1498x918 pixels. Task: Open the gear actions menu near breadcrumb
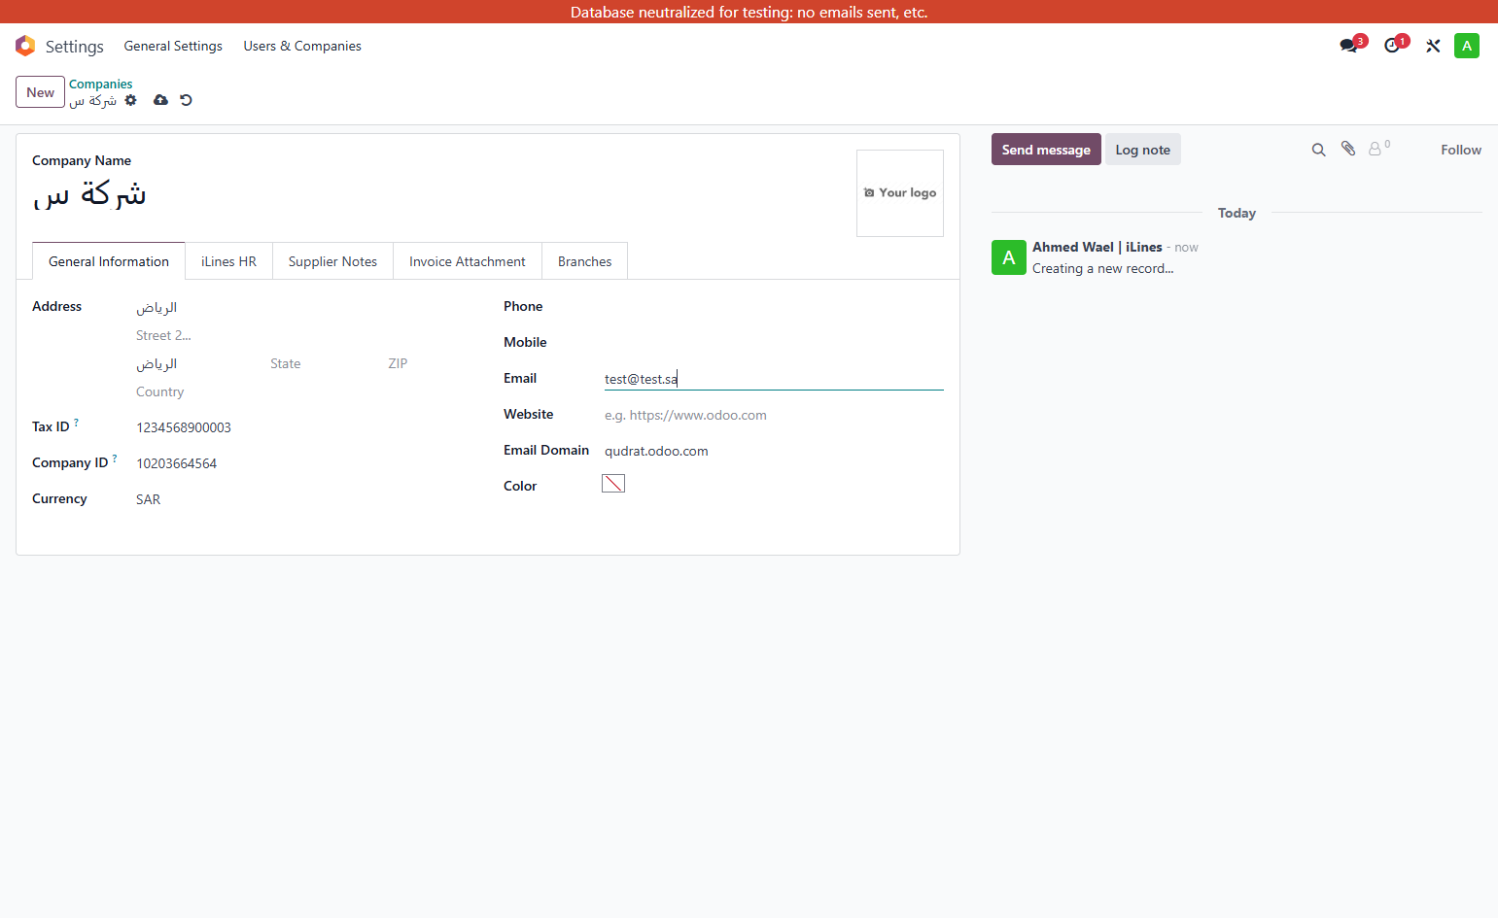131,100
